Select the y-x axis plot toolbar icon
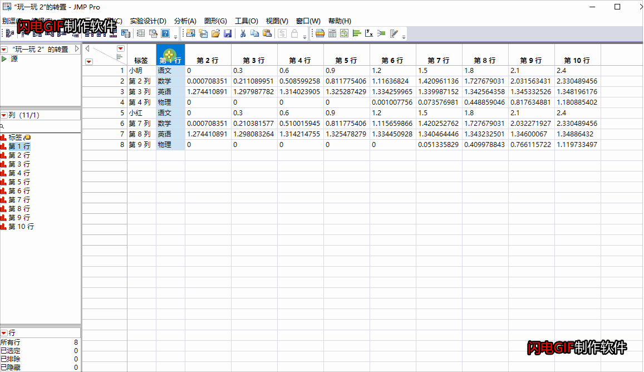 369,33
